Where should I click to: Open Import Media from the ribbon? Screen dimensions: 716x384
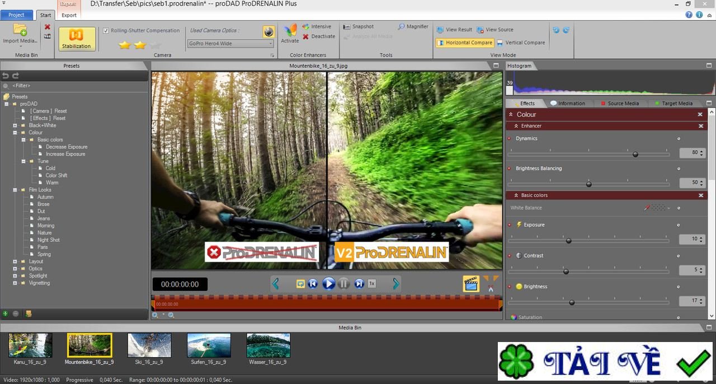tap(20, 34)
